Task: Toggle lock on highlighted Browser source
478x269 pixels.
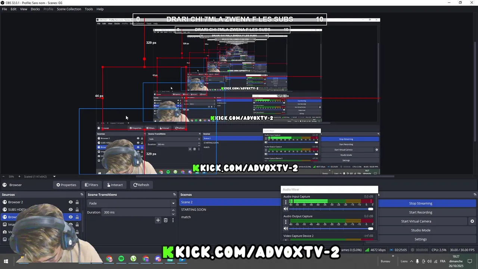Action: [x=77, y=217]
